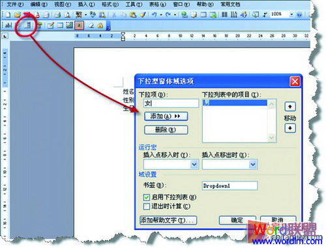Open a file with folder icon
The height and width of the screenshot is (248, 326).
coord(17,15)
